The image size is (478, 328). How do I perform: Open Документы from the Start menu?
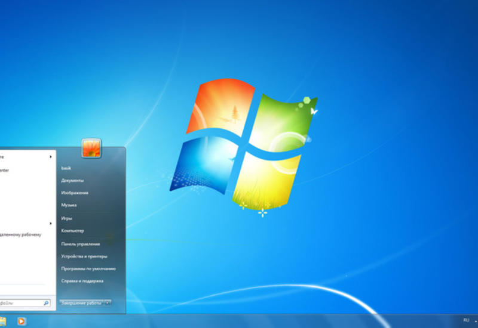[x=72, y=181]
